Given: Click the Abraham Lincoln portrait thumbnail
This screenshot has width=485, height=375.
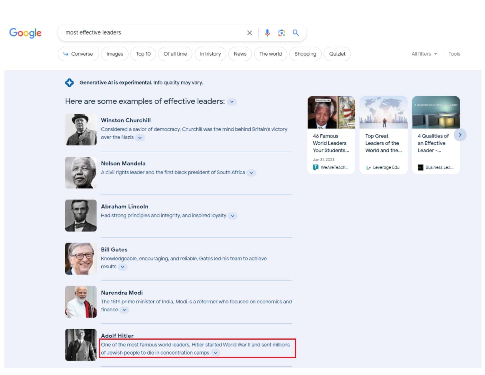Looking at the screenshot, I should [81, 216].
